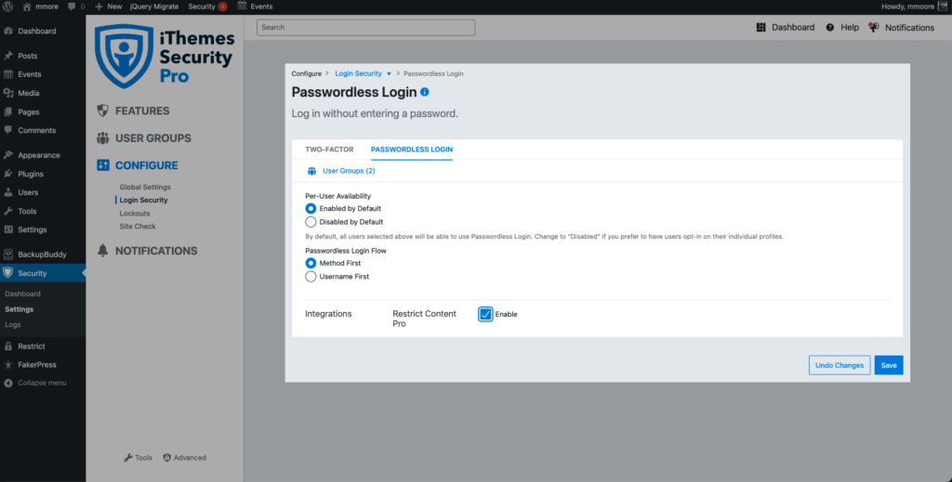Click the Save button

pos(889,365)
